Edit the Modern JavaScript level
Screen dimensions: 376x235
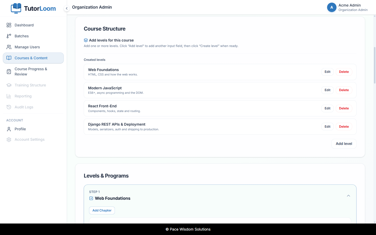click(327, 90)
